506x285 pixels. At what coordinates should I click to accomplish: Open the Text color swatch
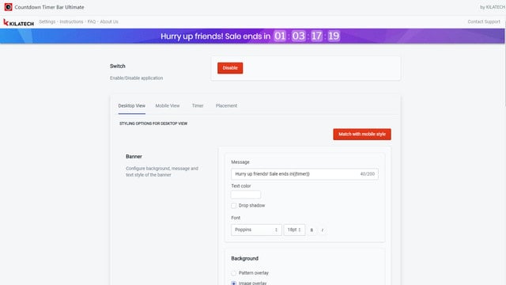tap(246, 195)
